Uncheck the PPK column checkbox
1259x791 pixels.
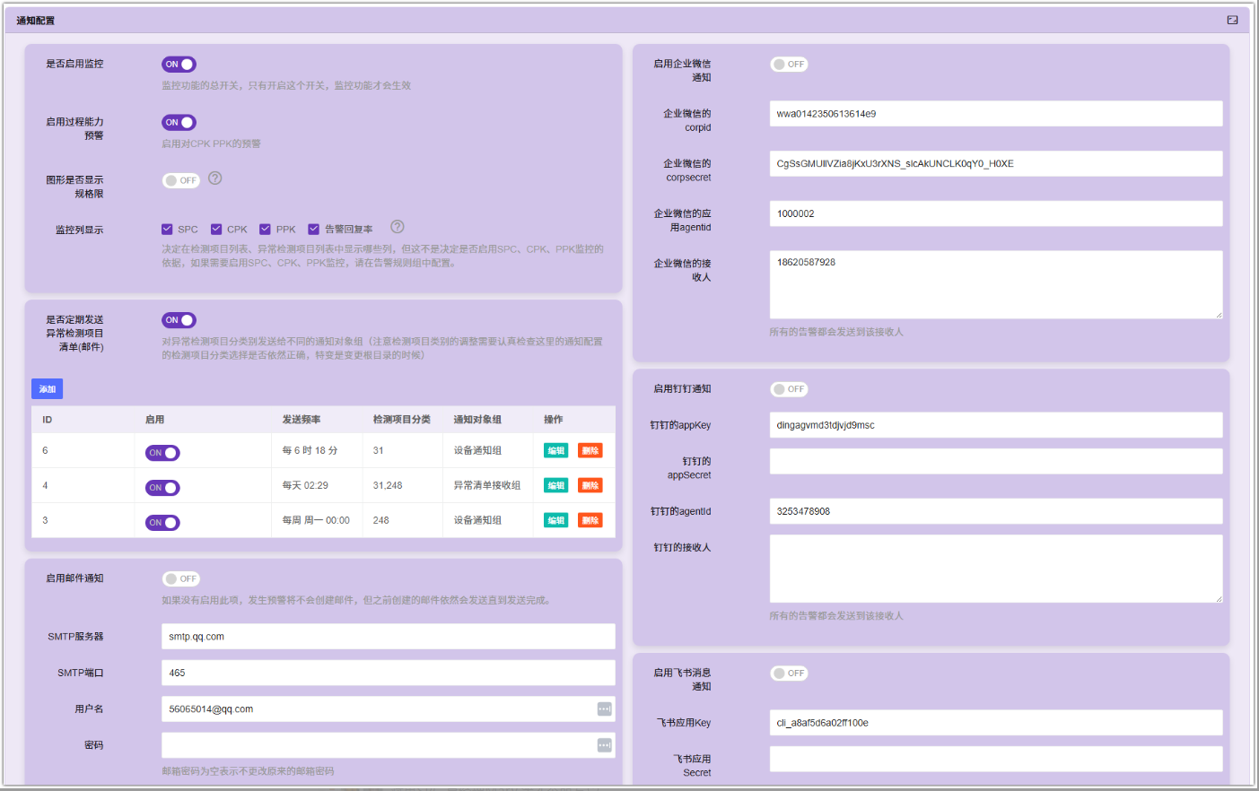click(x=265, y=230)
